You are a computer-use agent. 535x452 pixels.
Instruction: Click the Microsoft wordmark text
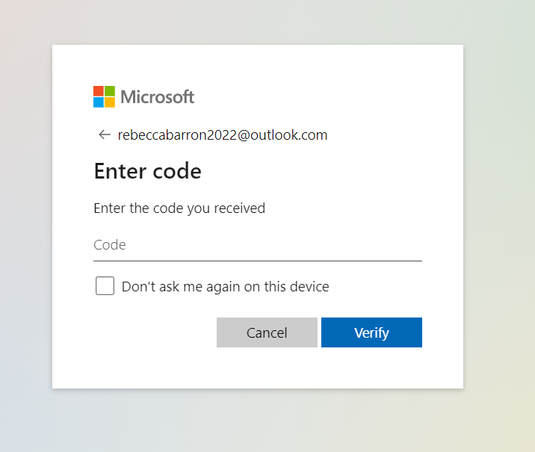point(157,96)
